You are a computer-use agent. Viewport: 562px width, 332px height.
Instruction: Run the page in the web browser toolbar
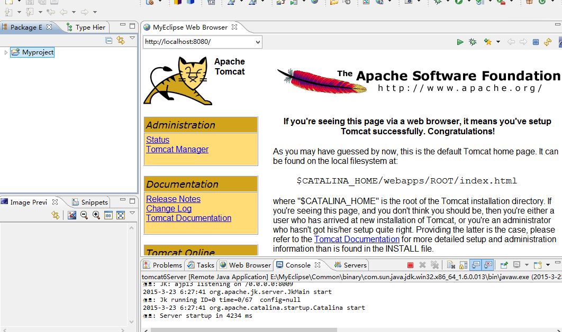[x=460, y=42]
